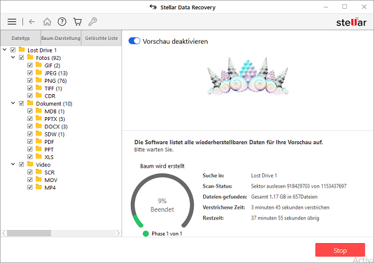Select the TIFF (1) tree label
The image size is (374, 263).
point(53,88)
